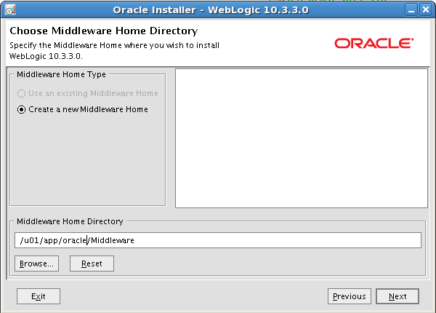Click the Oracle logo
This screenshot has width=436, height=313.
tap(374, 43)
